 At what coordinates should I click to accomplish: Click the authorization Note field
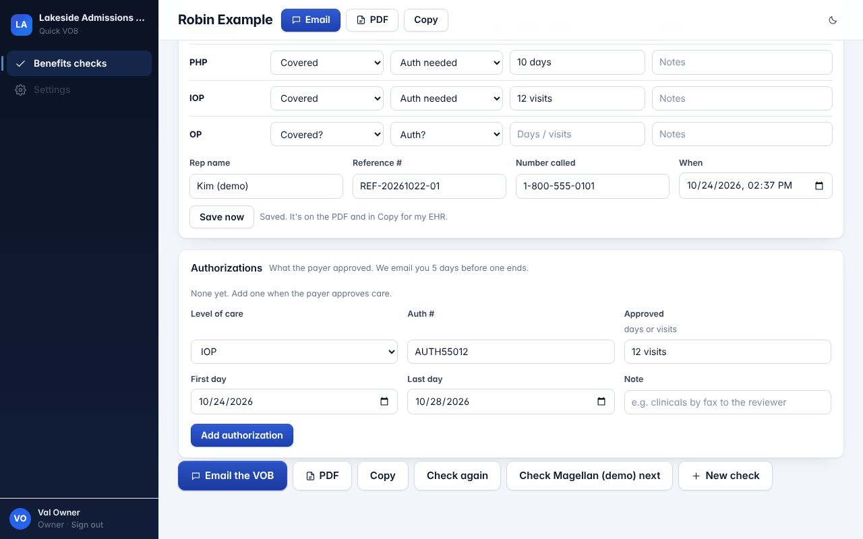pos(727,402)
